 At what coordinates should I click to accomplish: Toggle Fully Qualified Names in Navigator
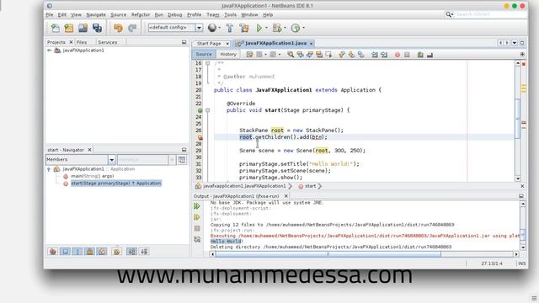click(116, 252)
